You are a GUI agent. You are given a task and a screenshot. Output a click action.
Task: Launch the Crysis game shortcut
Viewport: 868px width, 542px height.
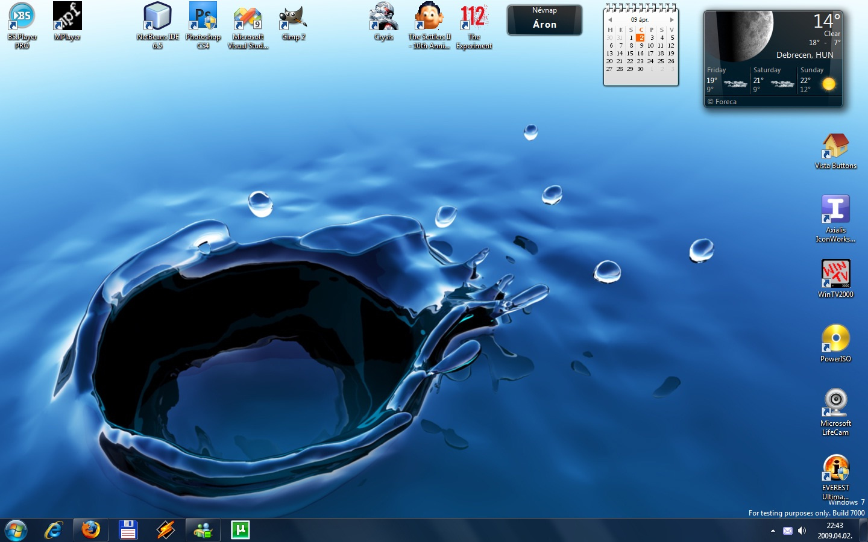click(383, 22)
